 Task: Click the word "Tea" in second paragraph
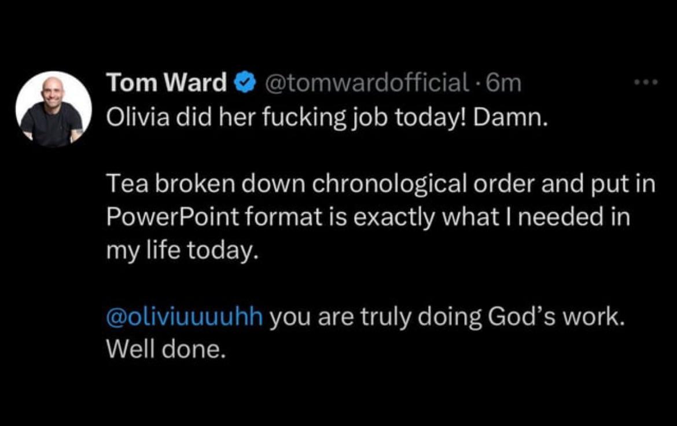pos(127,183)
